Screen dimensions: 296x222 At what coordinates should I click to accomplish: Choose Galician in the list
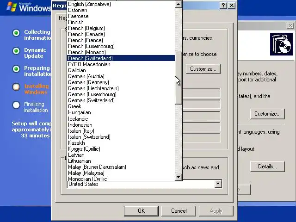click(121, 70)
